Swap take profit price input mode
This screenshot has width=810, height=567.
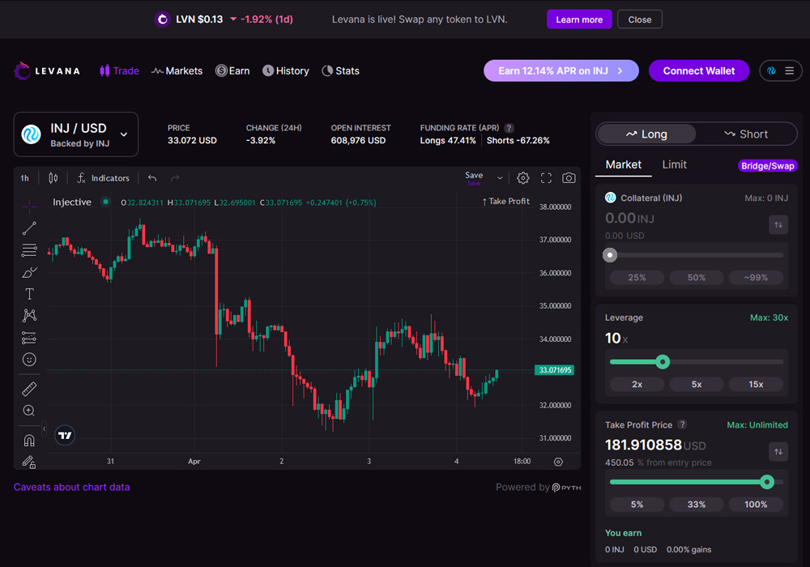coord(778,452)
